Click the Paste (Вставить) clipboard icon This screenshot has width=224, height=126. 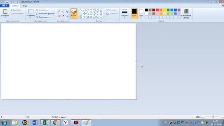5,12
